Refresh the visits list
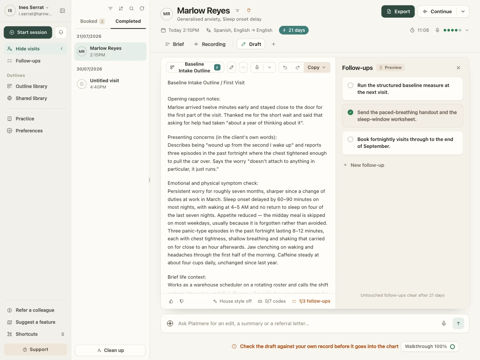This screenshot has width=480, height=360. coord(142,8)
